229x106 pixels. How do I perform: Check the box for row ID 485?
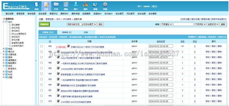click(41, 68)
